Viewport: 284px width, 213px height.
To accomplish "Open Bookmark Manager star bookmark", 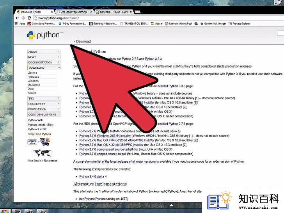I will coord(213,23).
